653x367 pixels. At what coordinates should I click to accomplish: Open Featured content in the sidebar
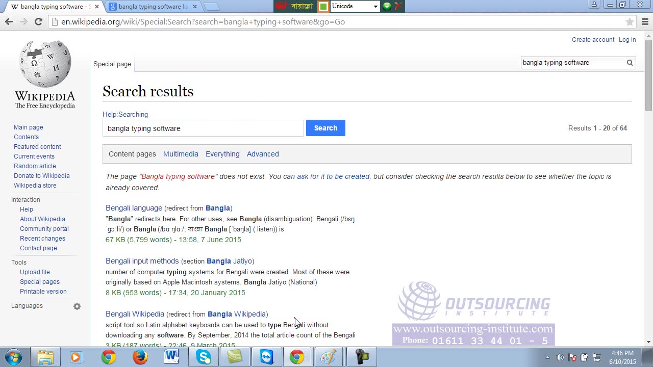click(x=37, y=147)
